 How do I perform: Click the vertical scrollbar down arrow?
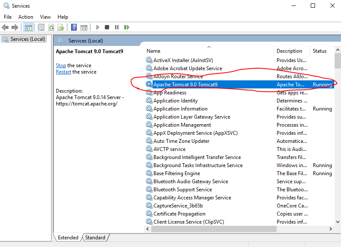click(x=338, y=221)
